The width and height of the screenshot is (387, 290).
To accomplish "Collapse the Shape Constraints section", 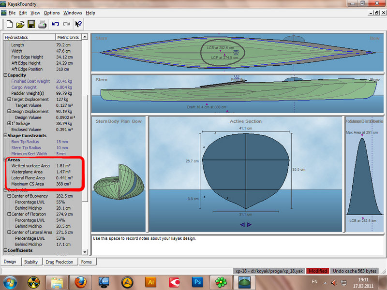I will click(x=5, y=135).
